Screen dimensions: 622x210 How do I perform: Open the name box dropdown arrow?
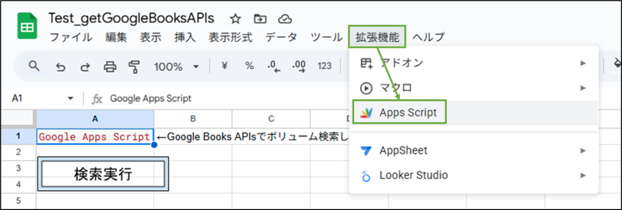click(71, 99)
